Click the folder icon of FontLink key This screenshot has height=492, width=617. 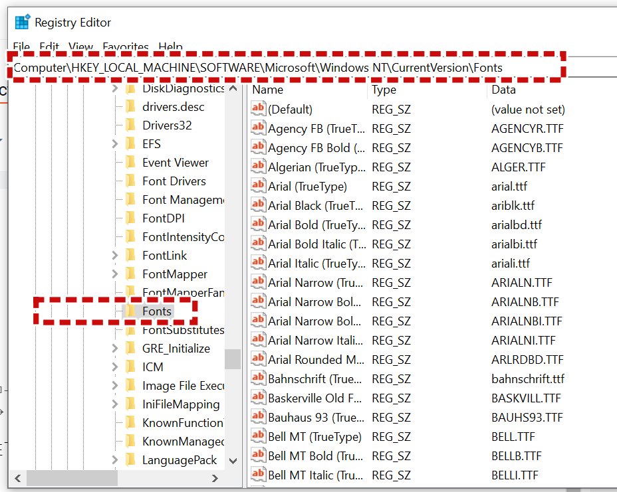130,256
